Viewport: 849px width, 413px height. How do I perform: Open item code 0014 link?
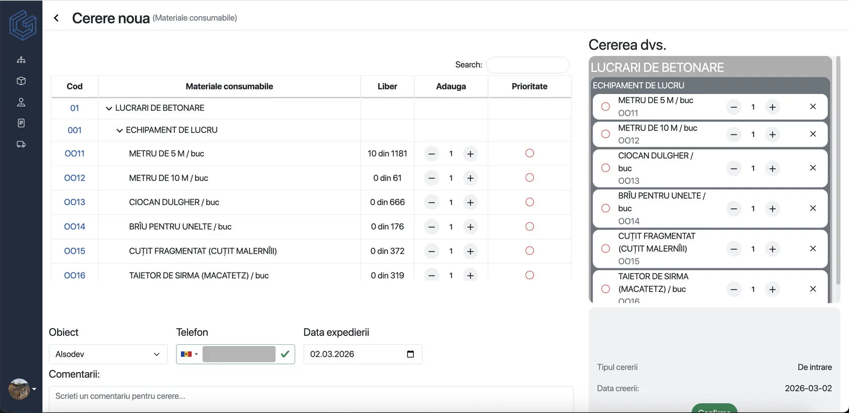[x=74, y=226]
